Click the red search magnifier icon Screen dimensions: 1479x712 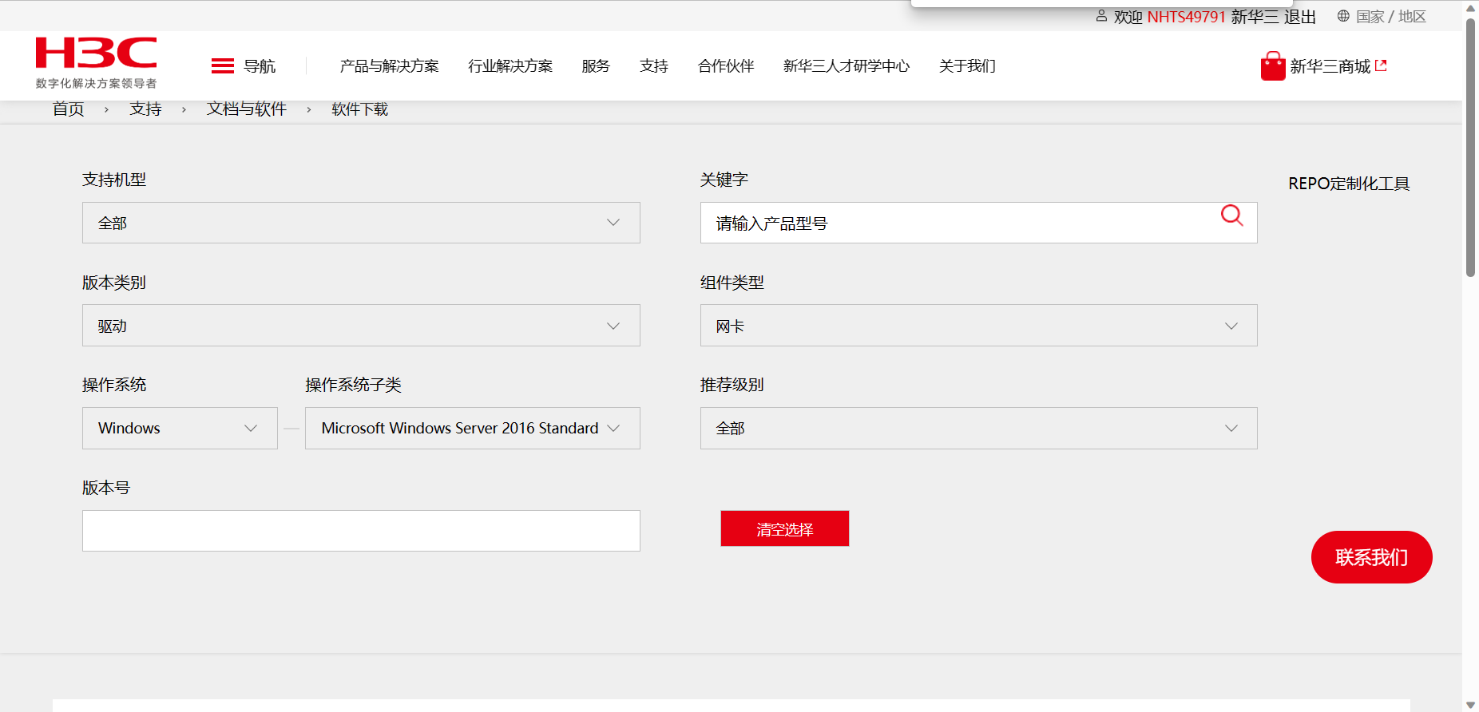pyautogui.click(x=1231, y=216)
